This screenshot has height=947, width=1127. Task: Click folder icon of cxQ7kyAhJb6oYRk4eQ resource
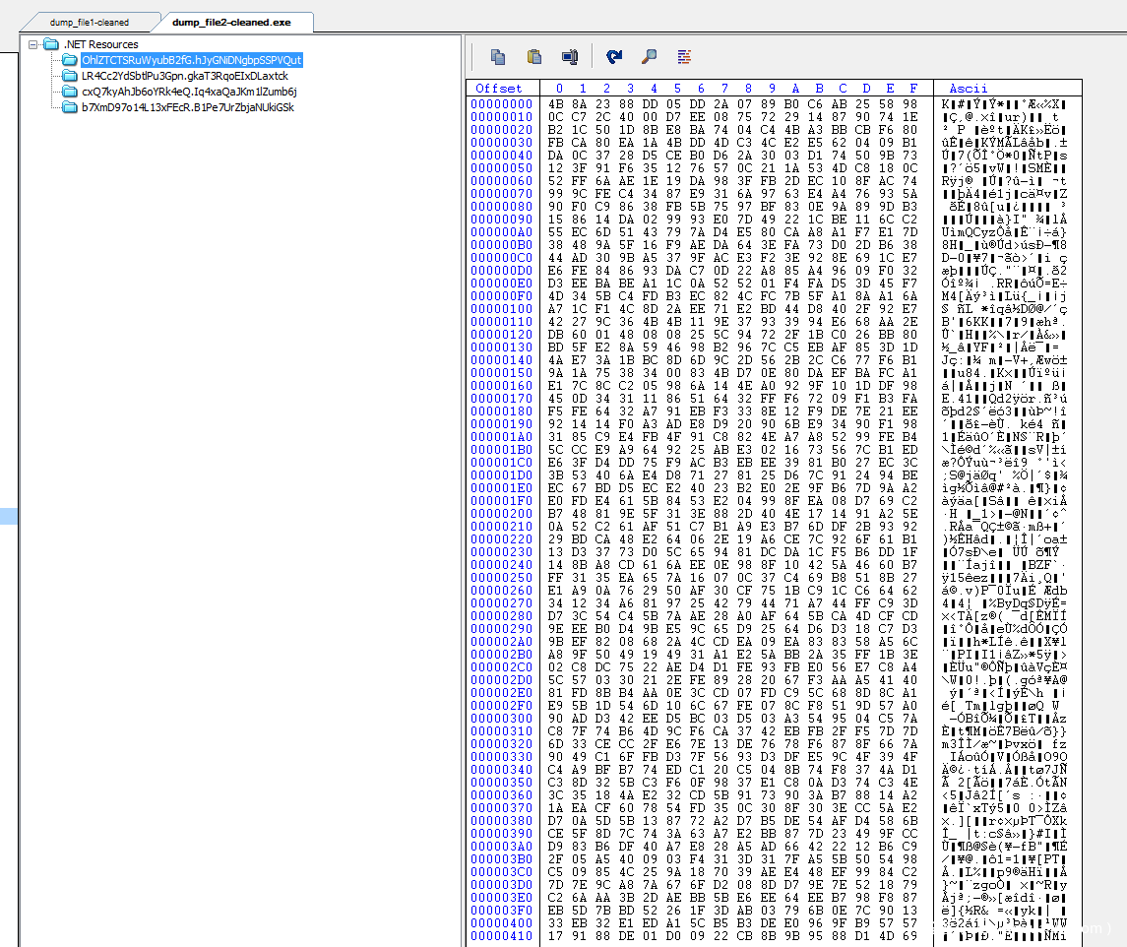point(69,92)
